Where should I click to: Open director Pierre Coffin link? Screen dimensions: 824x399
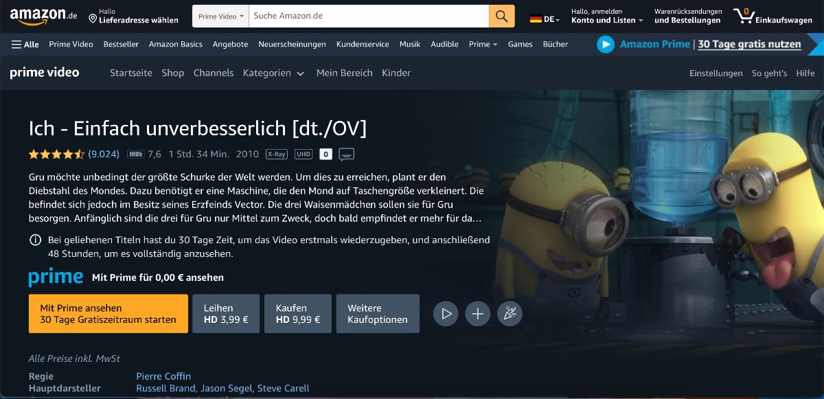click(163, 376)
